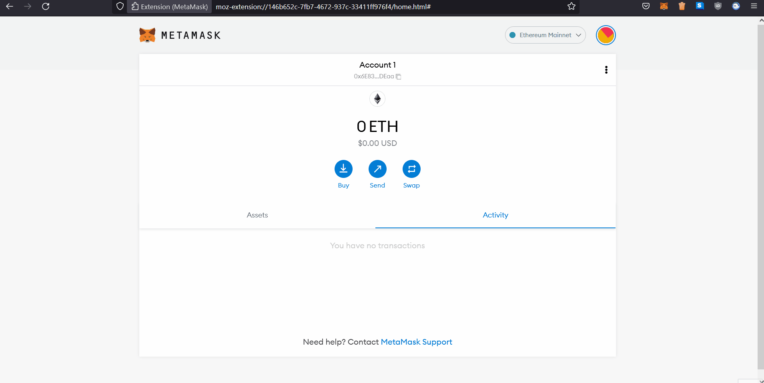
Task: Click the METAMASK wordmark text
Action: pos(191,36)
